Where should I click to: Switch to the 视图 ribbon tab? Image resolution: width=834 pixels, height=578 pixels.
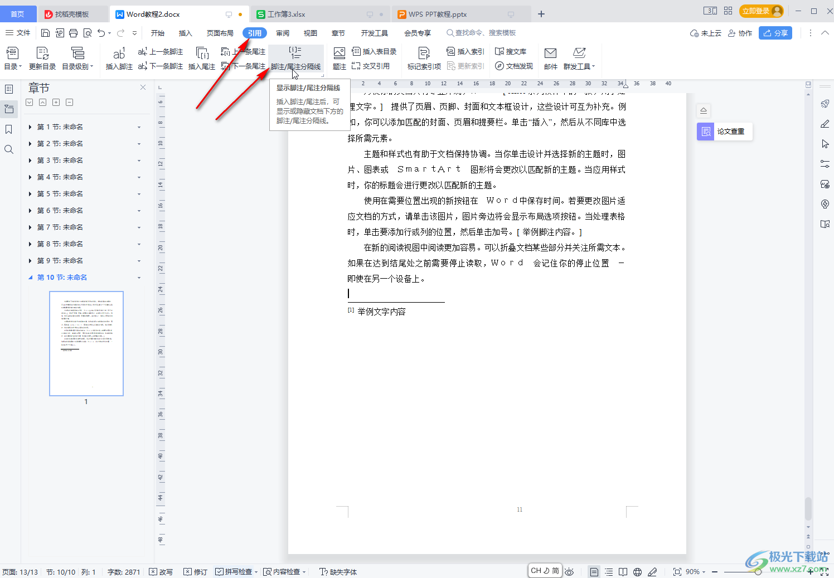pyautogui.click(x=311, y=33)
